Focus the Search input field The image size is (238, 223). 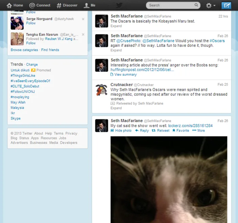click(173, 5)
